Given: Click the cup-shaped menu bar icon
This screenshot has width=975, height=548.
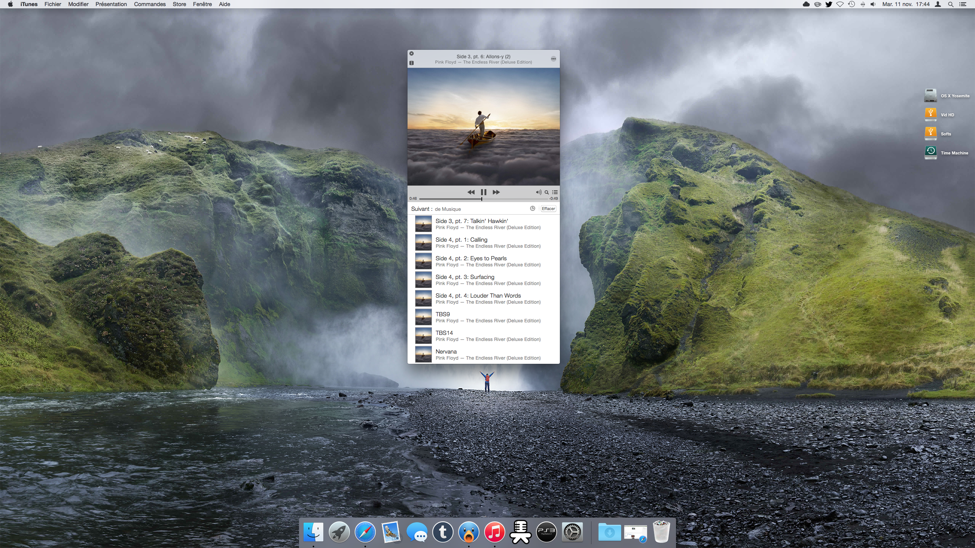Looking at the screenshot, I should coord(817,4).
